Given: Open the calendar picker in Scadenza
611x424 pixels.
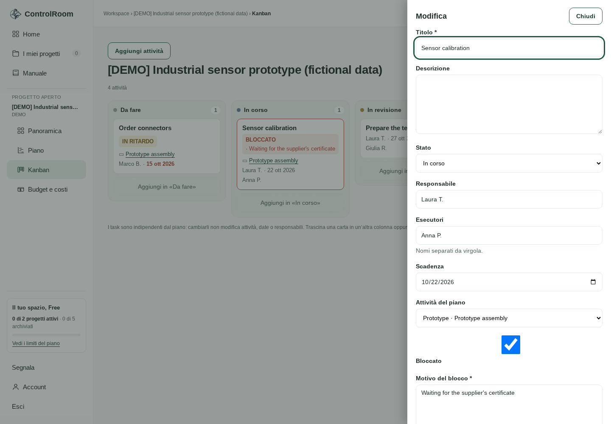Looking at the screenshot, I should pos(593,282).
